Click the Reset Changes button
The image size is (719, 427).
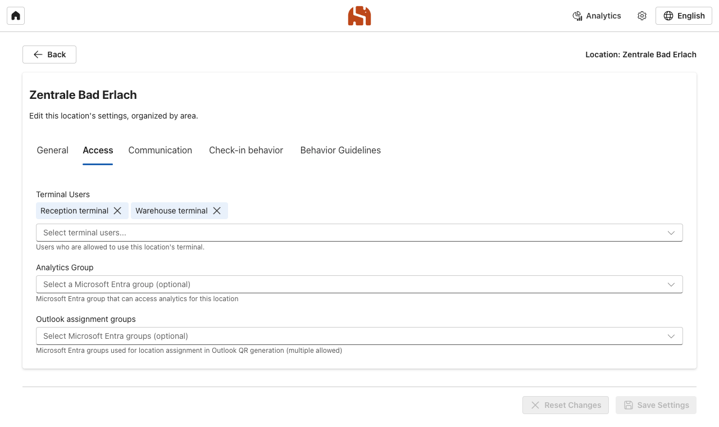pyautogui.click(x=566, y=405)
